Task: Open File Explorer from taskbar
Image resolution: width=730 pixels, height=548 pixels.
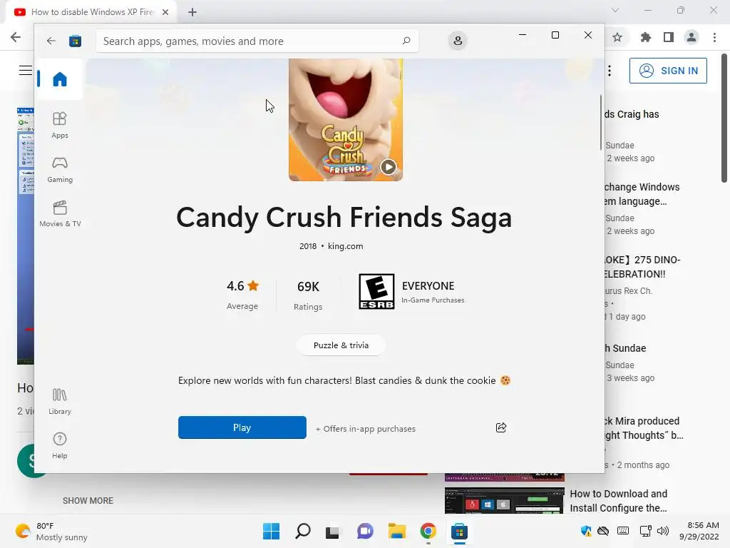Action: [396, 531]
